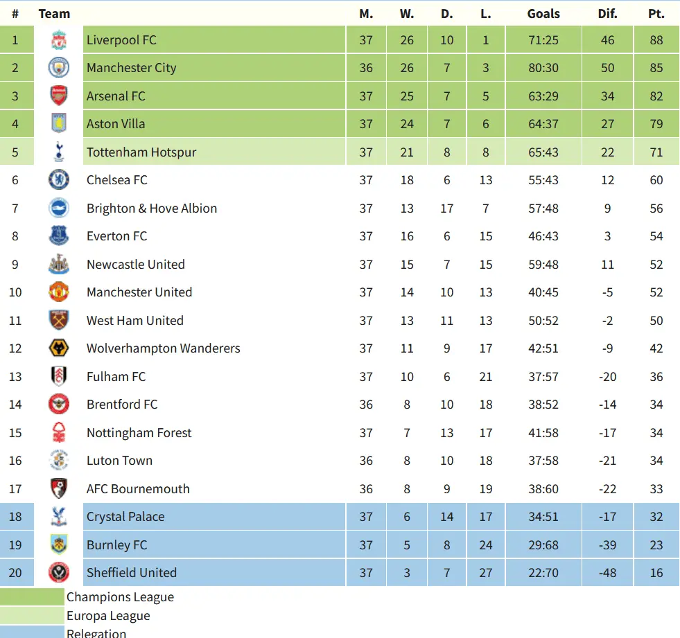Screen dimensions: 680x638
Task: Click the Pt. column header
Action: [656, 13]
